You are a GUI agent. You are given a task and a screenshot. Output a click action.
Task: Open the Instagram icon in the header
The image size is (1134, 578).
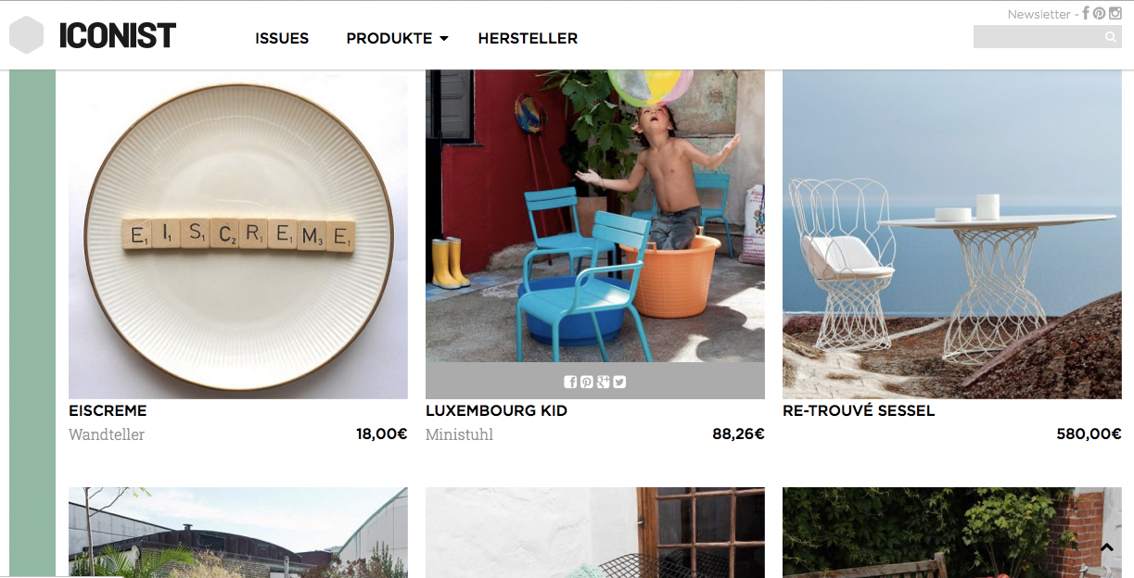(x=1115, y=13)
